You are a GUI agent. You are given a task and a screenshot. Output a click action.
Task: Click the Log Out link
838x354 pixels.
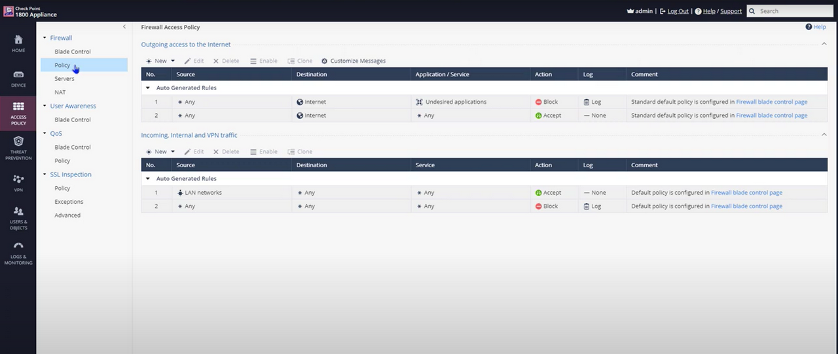point(678,11)
